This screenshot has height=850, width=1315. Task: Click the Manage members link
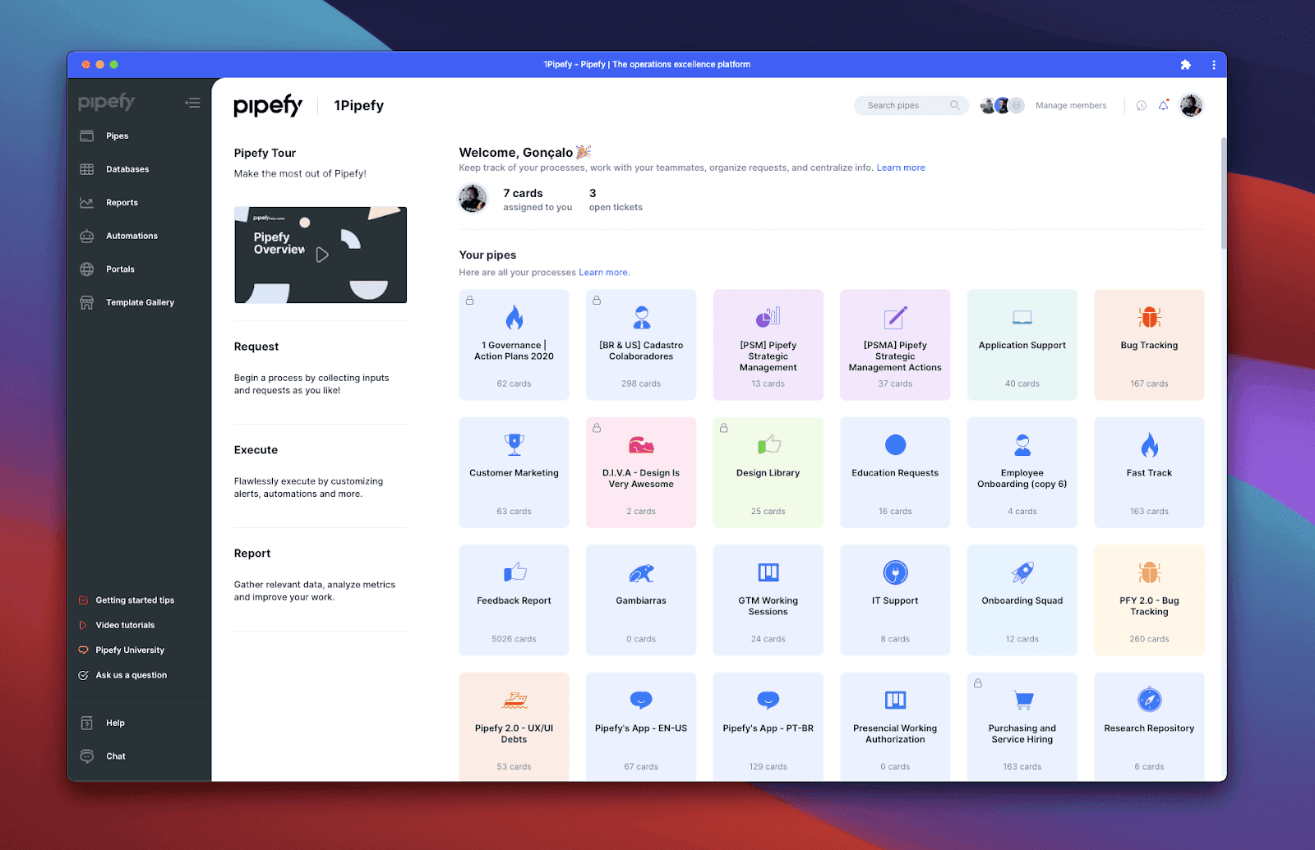(1071, 105)
